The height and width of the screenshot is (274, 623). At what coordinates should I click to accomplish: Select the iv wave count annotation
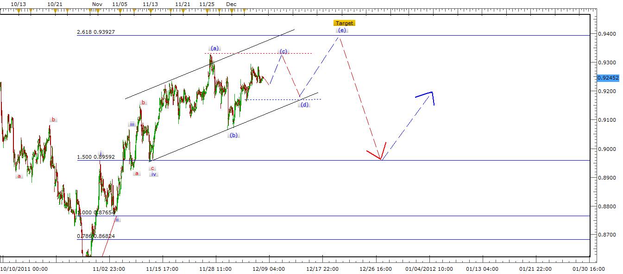pyautogui.click(x=153, y=174)
